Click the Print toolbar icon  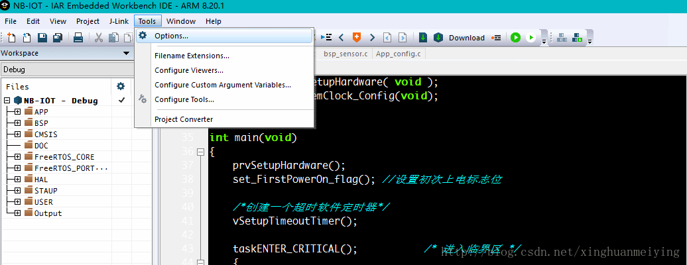(78, 38)
